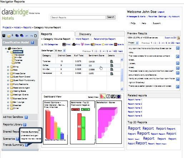Open the Word Report sub-tab
Image resolution: width=184 pixels, height=158 pixels.
pos(82,39)
